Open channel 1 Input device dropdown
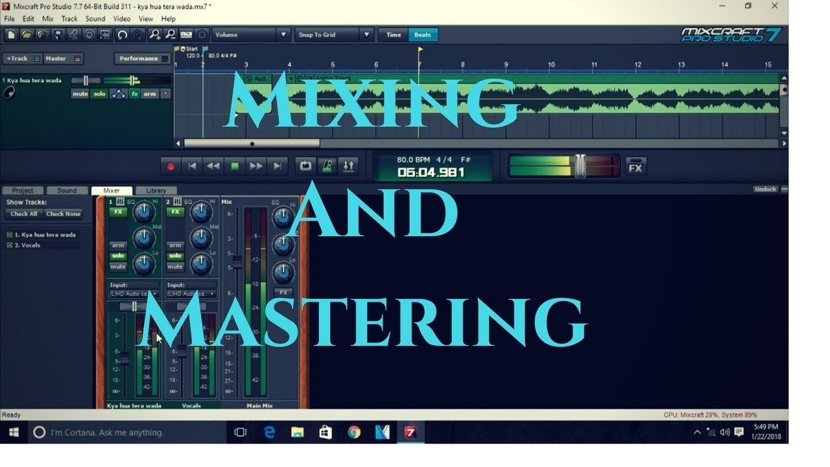The image size is (830, 467). (134, 294)
